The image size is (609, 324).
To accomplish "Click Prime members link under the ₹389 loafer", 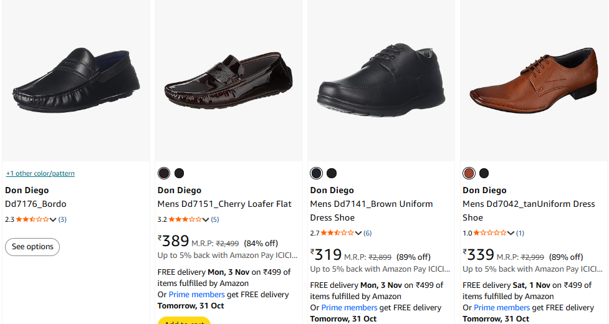I will pyautogui.click(x=196, y=295).
